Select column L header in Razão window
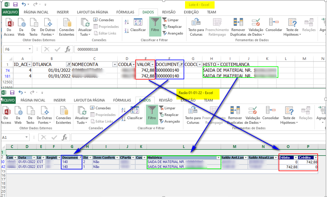Viewport: 327px width, 197px height. tap(184, 147)
